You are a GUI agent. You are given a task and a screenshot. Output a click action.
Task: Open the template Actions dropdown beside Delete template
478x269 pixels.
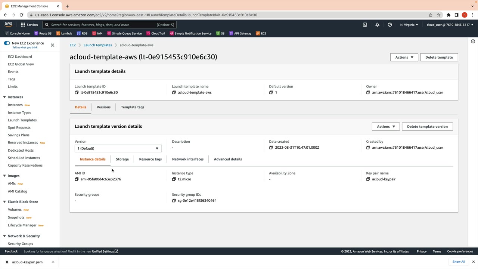[404, 57]
